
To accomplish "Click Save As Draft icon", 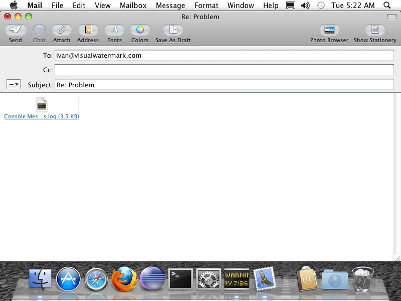I will pos(173,30).
